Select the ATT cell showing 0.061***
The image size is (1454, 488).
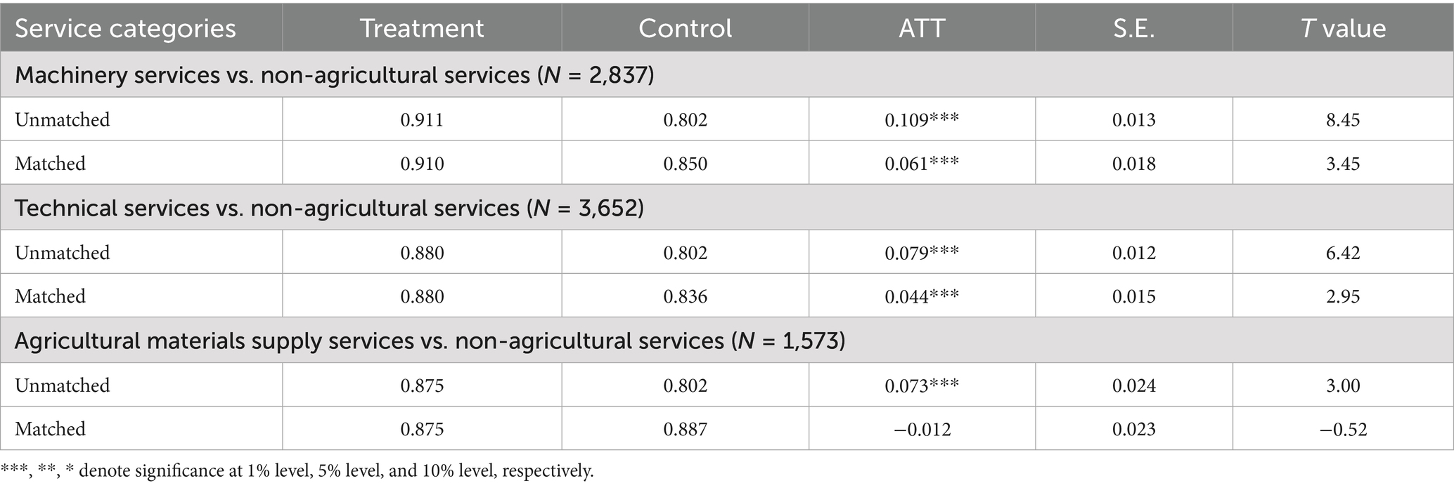coord(922,164)
